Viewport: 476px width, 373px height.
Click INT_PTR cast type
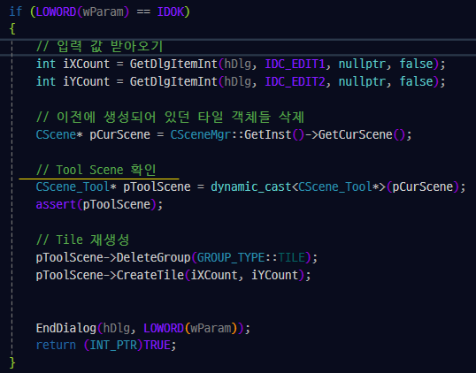click(113, 346)
